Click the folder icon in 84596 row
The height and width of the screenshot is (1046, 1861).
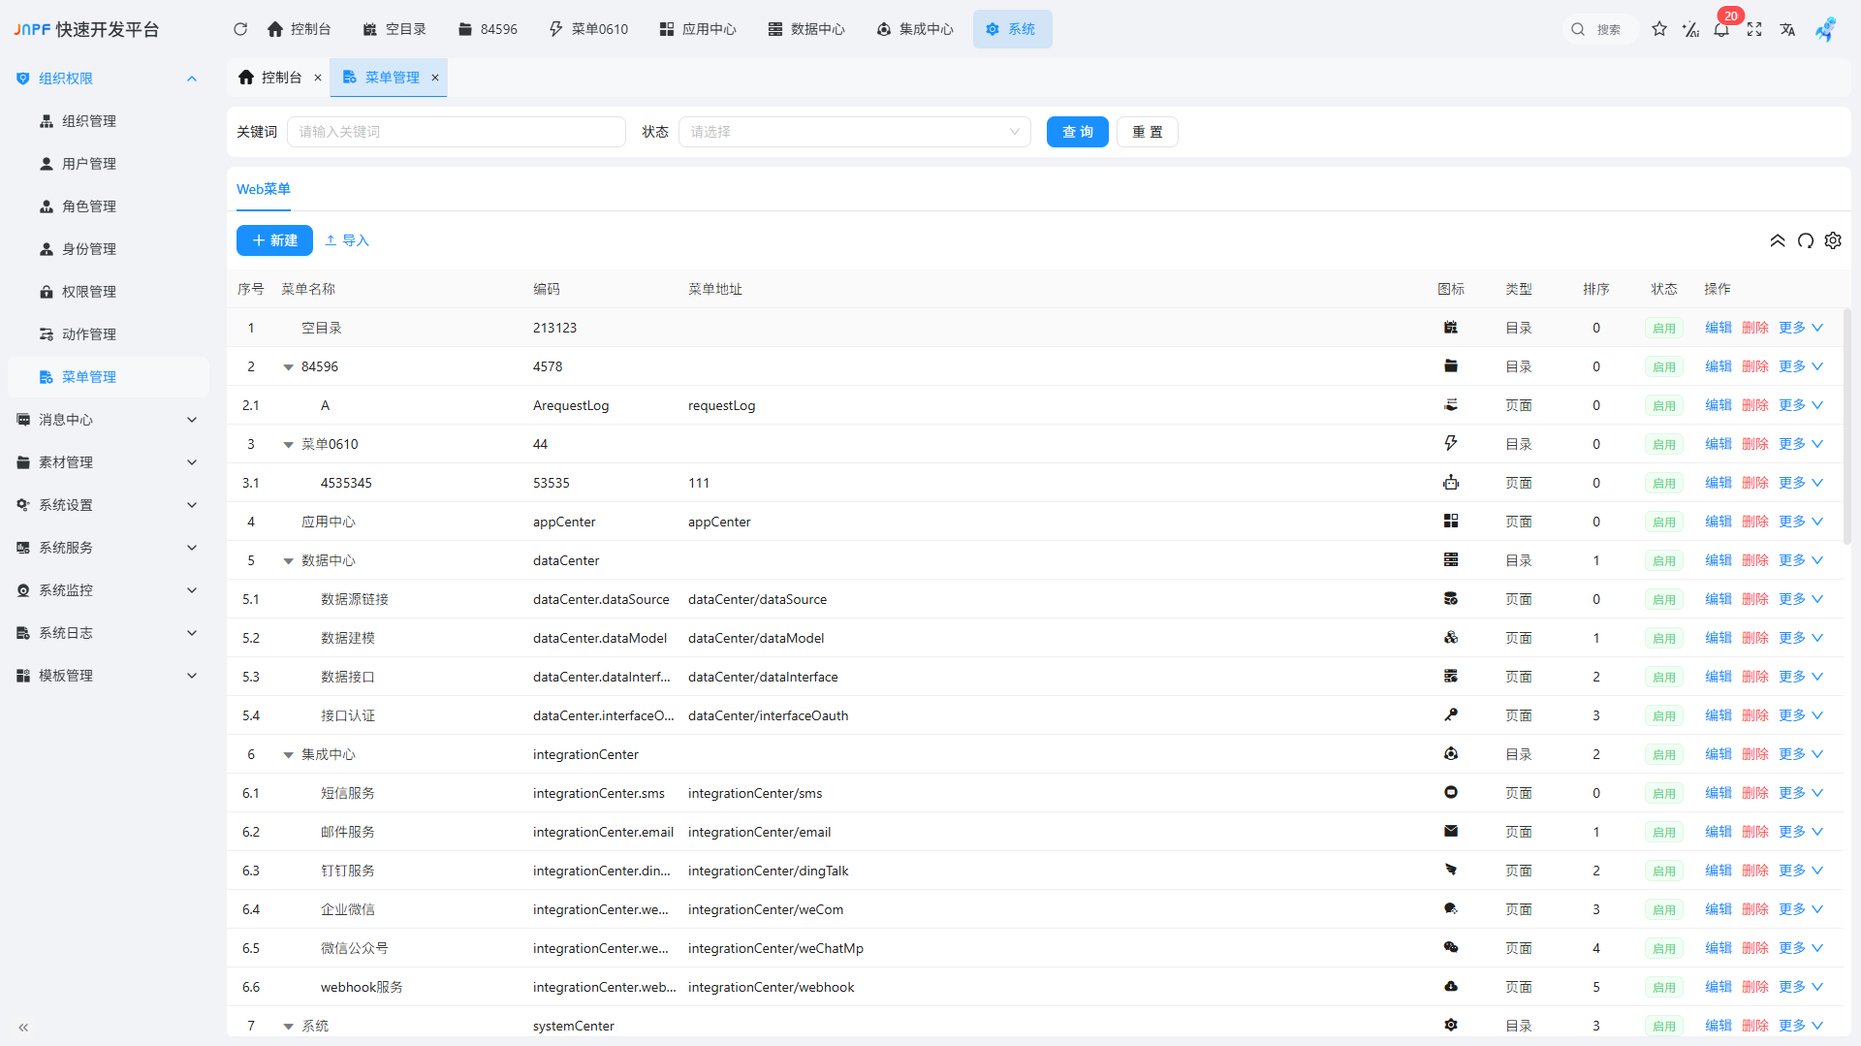pos(1451,366)
